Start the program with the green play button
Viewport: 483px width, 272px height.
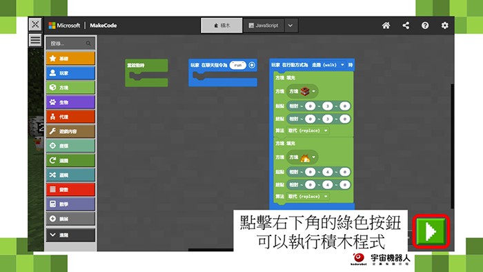pyautogui.click(x=431, y=231)
